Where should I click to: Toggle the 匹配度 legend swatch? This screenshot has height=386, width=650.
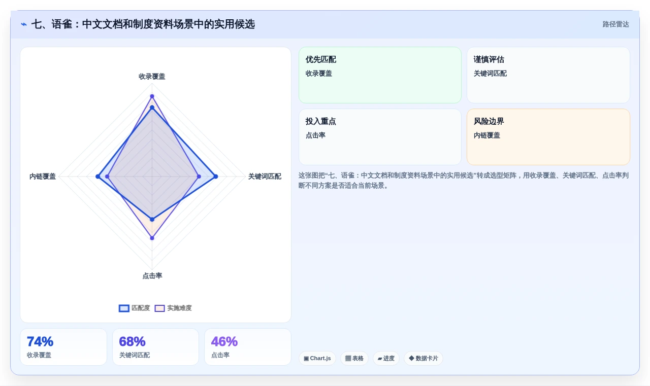[124, 308]
